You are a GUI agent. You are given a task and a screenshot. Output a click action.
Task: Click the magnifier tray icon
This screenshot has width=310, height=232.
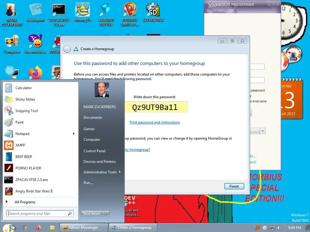coord(257,228)
